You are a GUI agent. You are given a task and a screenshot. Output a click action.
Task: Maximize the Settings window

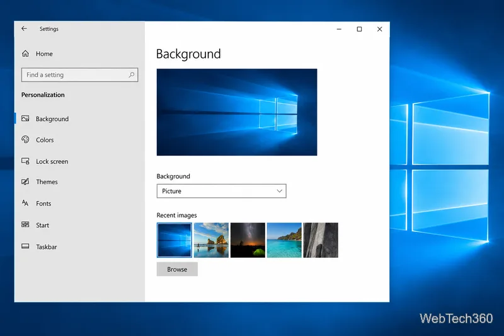[x=359, y=29]
